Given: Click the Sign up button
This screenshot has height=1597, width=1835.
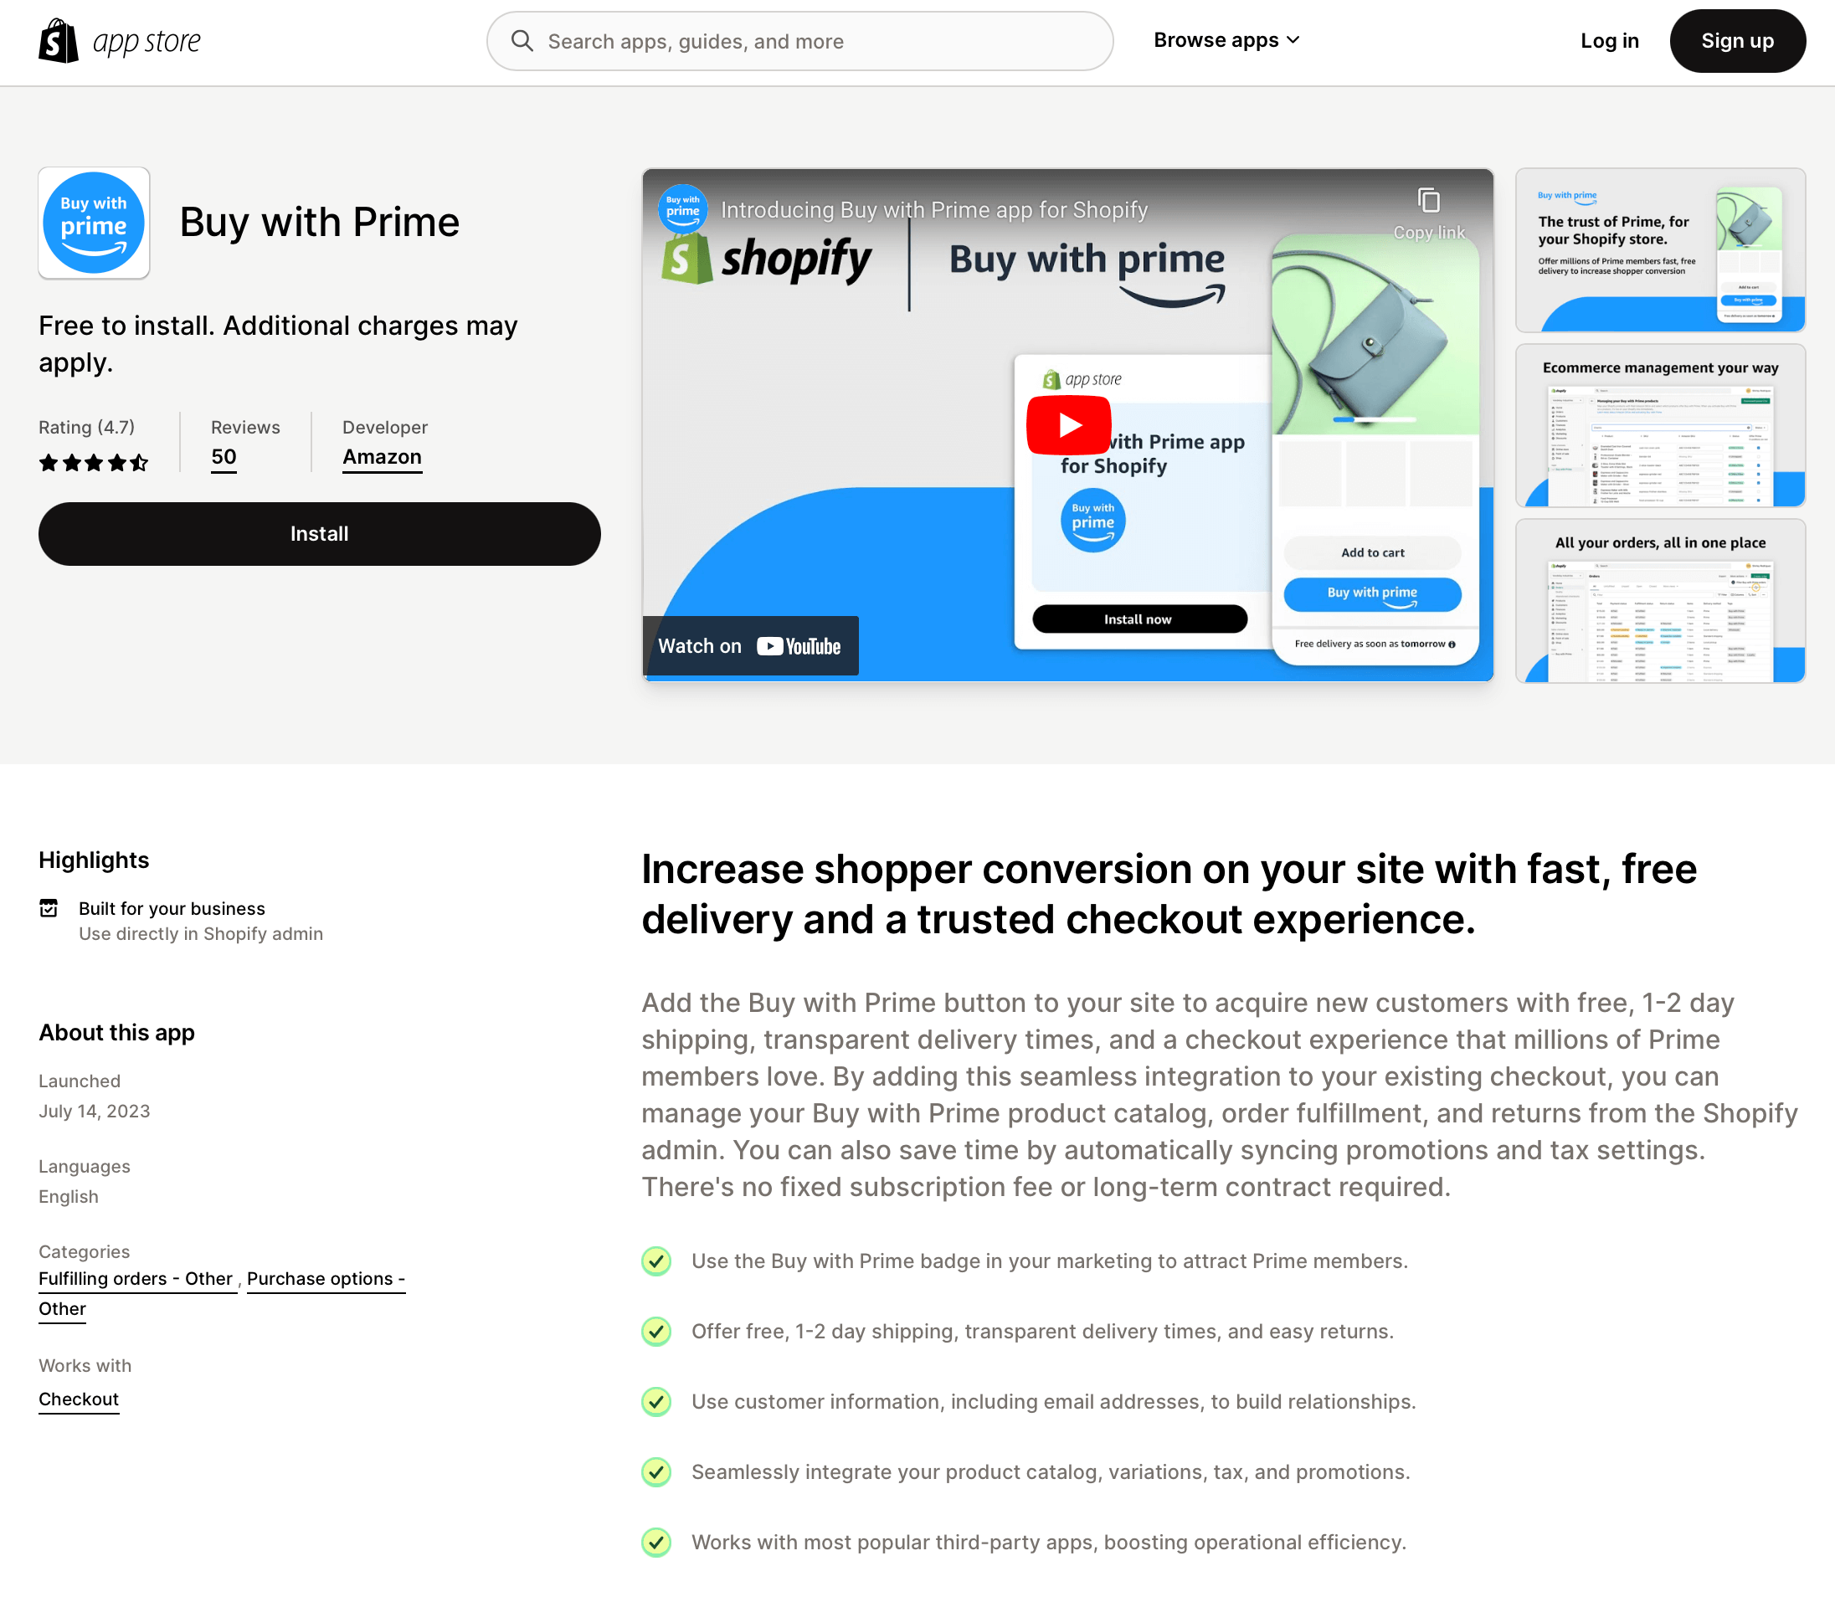Looking at the screenshot, I should (x=1737, y=40).
